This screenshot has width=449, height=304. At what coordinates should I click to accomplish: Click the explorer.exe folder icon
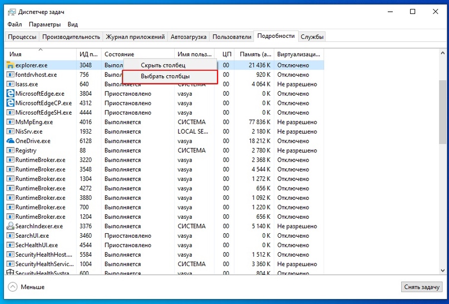10,66
